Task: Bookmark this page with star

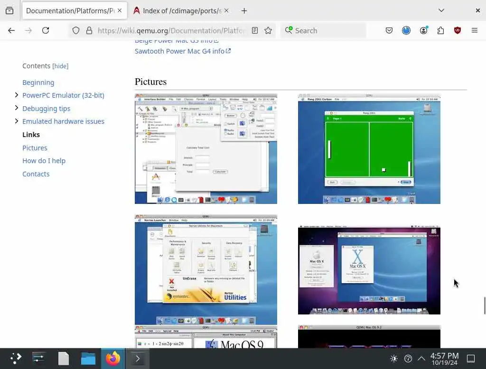Action: (269, 30)
